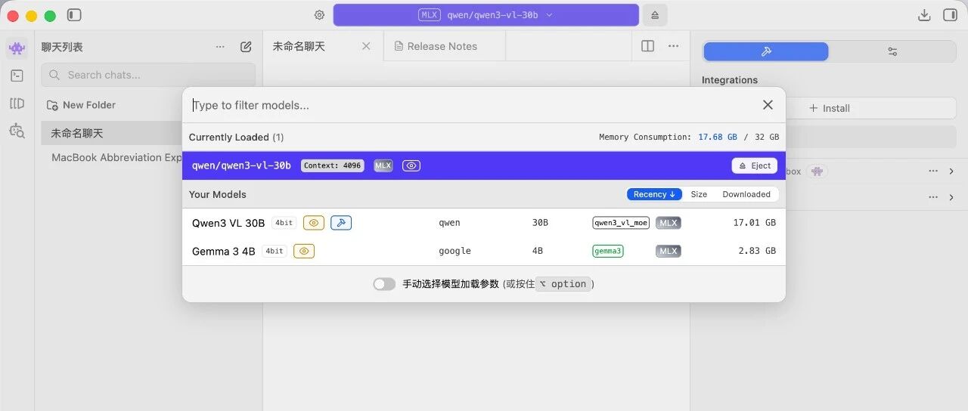Open first integration row ellipsis menu
The height and width of the screenshot is (411, 968).
click(933, 172)
